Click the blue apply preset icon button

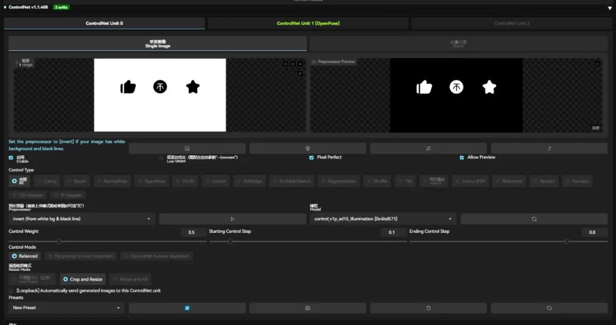(187, 308)
